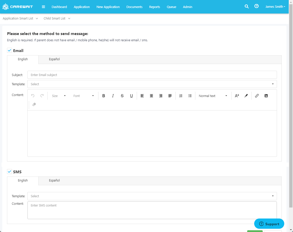293x232 pixels.
Task: Click the search magnifier icon
Action: pyautogui.click(x=247, y=6)
